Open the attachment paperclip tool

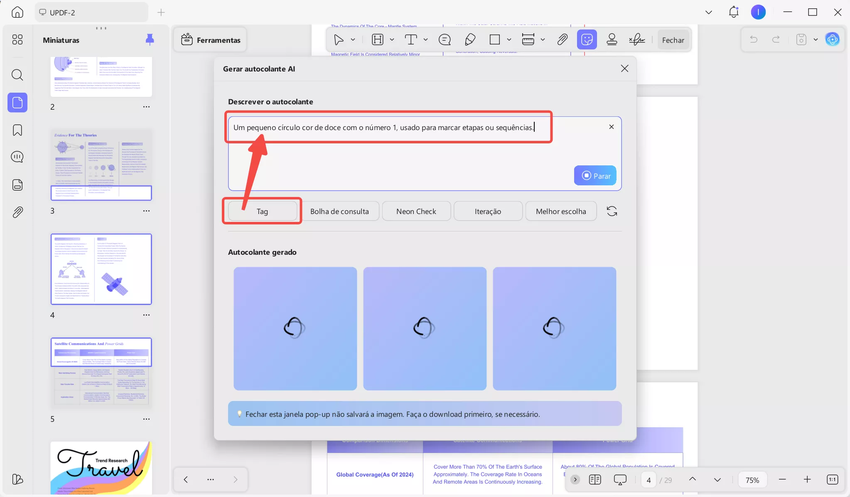[562, 40]
